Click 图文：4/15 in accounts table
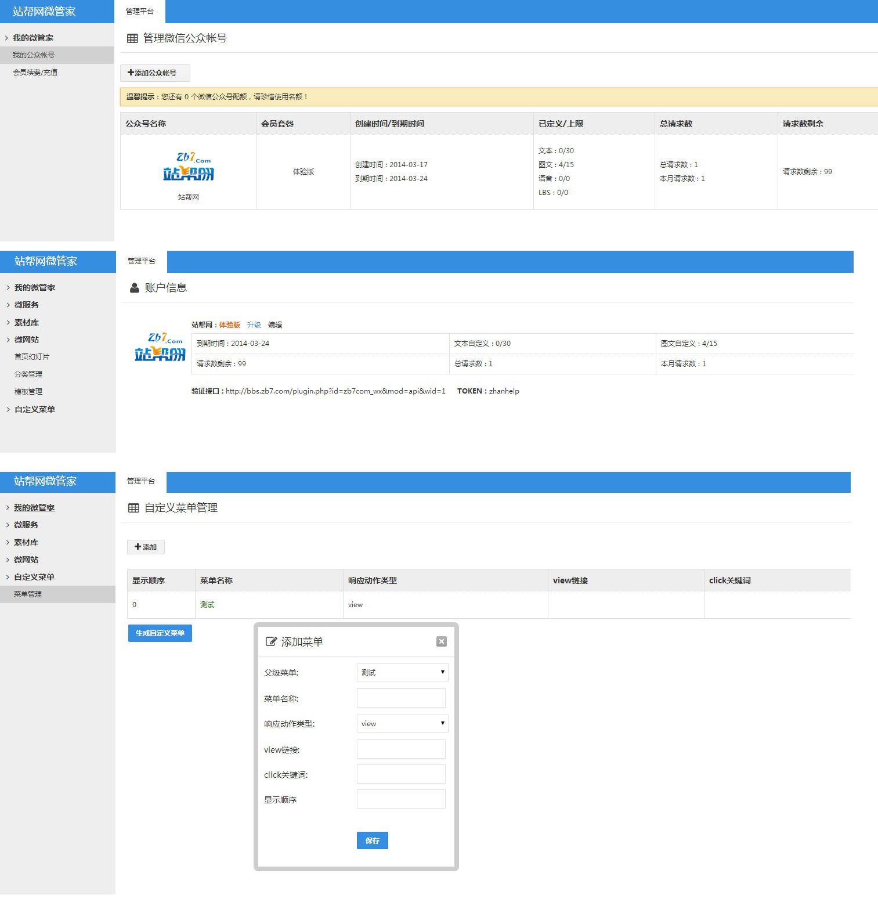 coord(556,165)
